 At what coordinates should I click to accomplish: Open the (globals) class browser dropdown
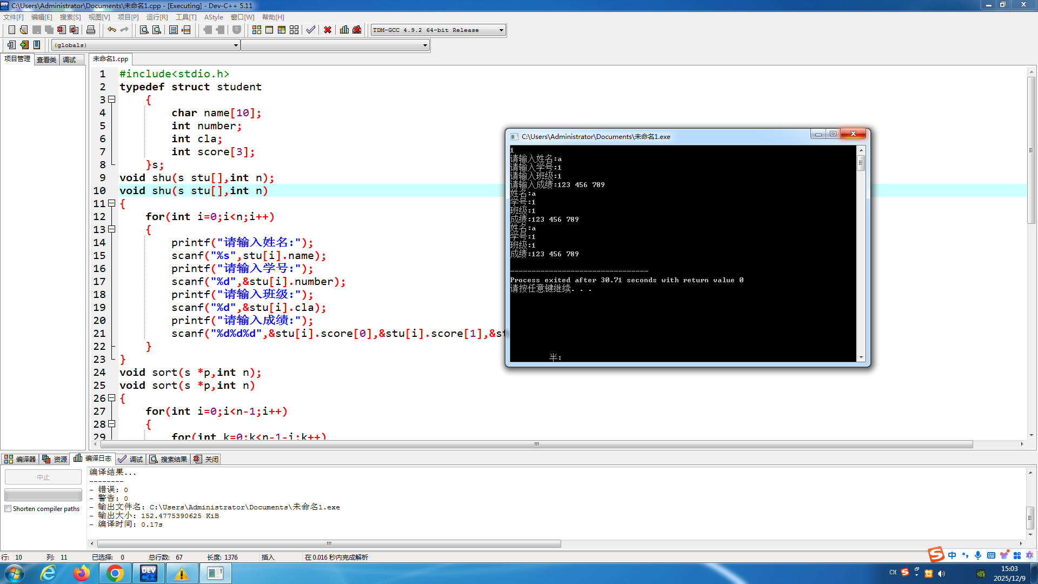click(235, 45)
